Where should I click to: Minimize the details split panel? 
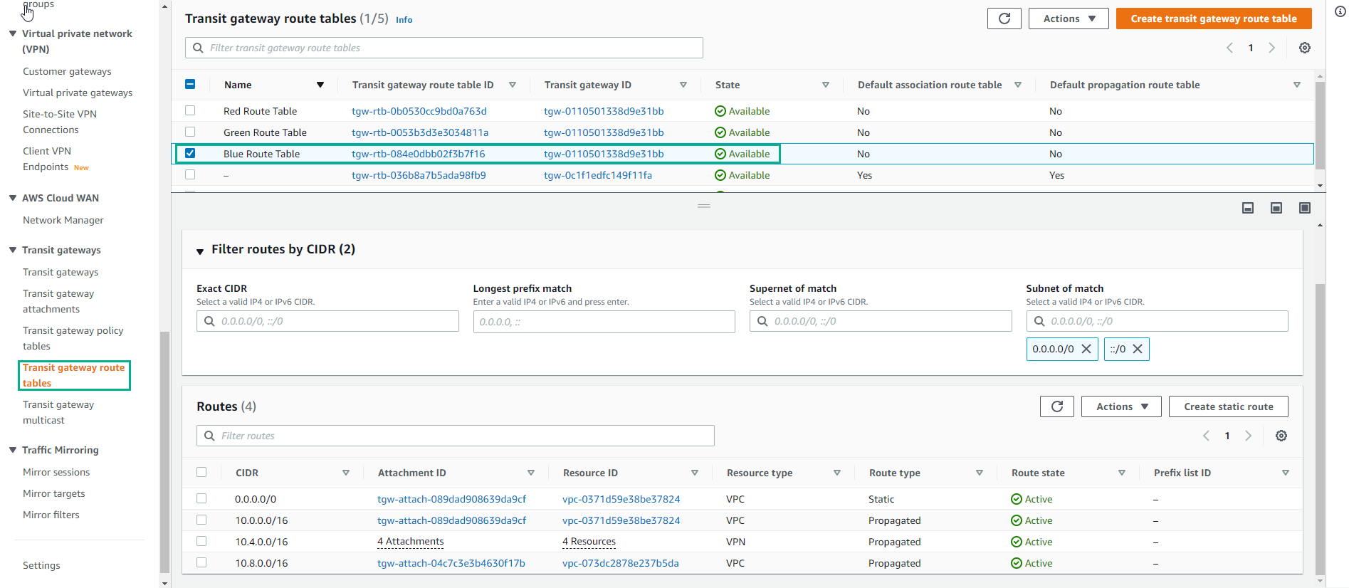1248,208
